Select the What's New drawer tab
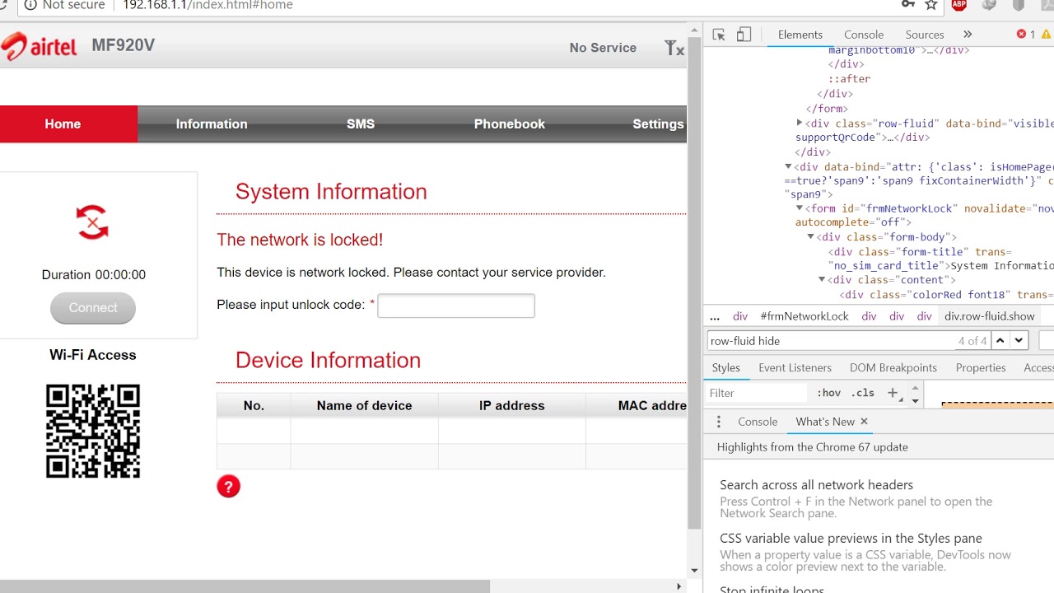Screen dimensions: 1054x593 (825, 421)
